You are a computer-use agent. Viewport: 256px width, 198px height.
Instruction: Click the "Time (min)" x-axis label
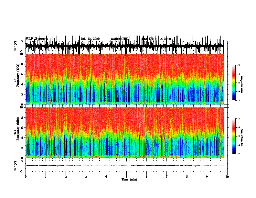pyautogui.click(x=129, y=180)
